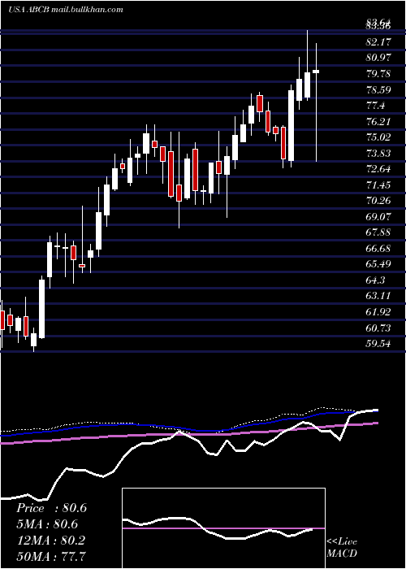Click the '5MA : 80.6' readout
Screen dimensions: 406x569
pos(47,524)
